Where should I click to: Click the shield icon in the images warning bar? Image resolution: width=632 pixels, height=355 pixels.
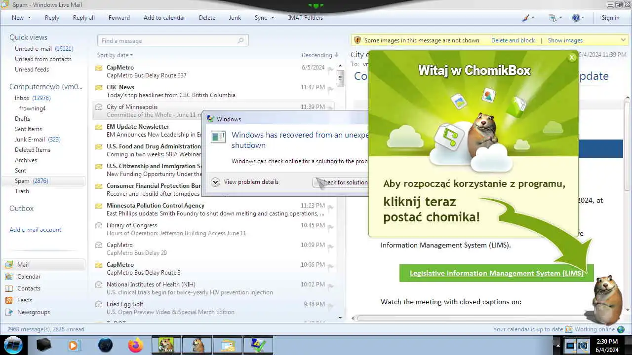pyautogui.click(x=357, y=40)
